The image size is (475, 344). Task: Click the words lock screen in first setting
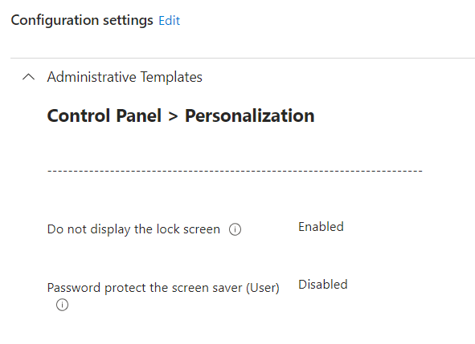pos(188,229)
